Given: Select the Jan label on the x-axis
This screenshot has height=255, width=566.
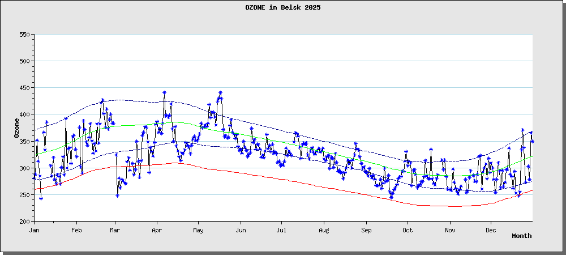Looking at the screenshot, I should (34, 230).
